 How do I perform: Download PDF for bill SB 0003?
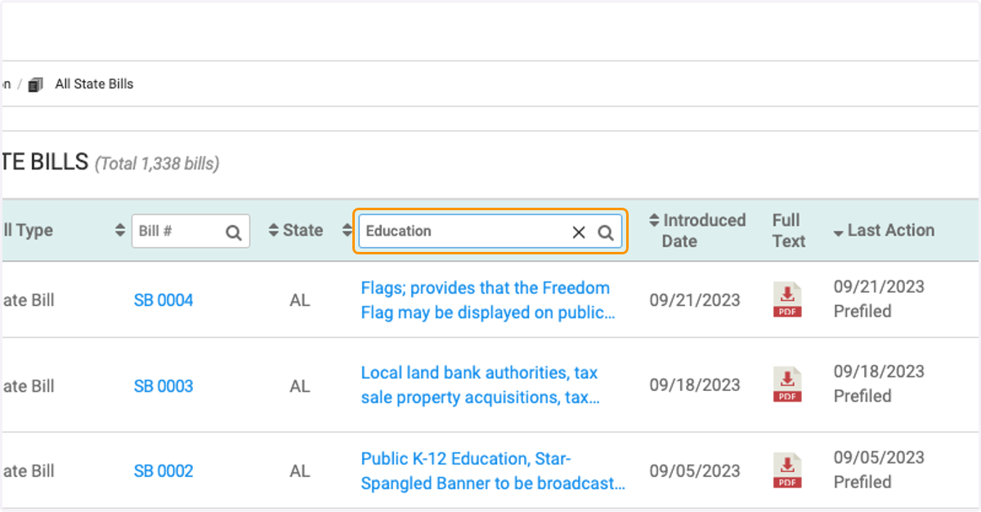tap(788, 384)
